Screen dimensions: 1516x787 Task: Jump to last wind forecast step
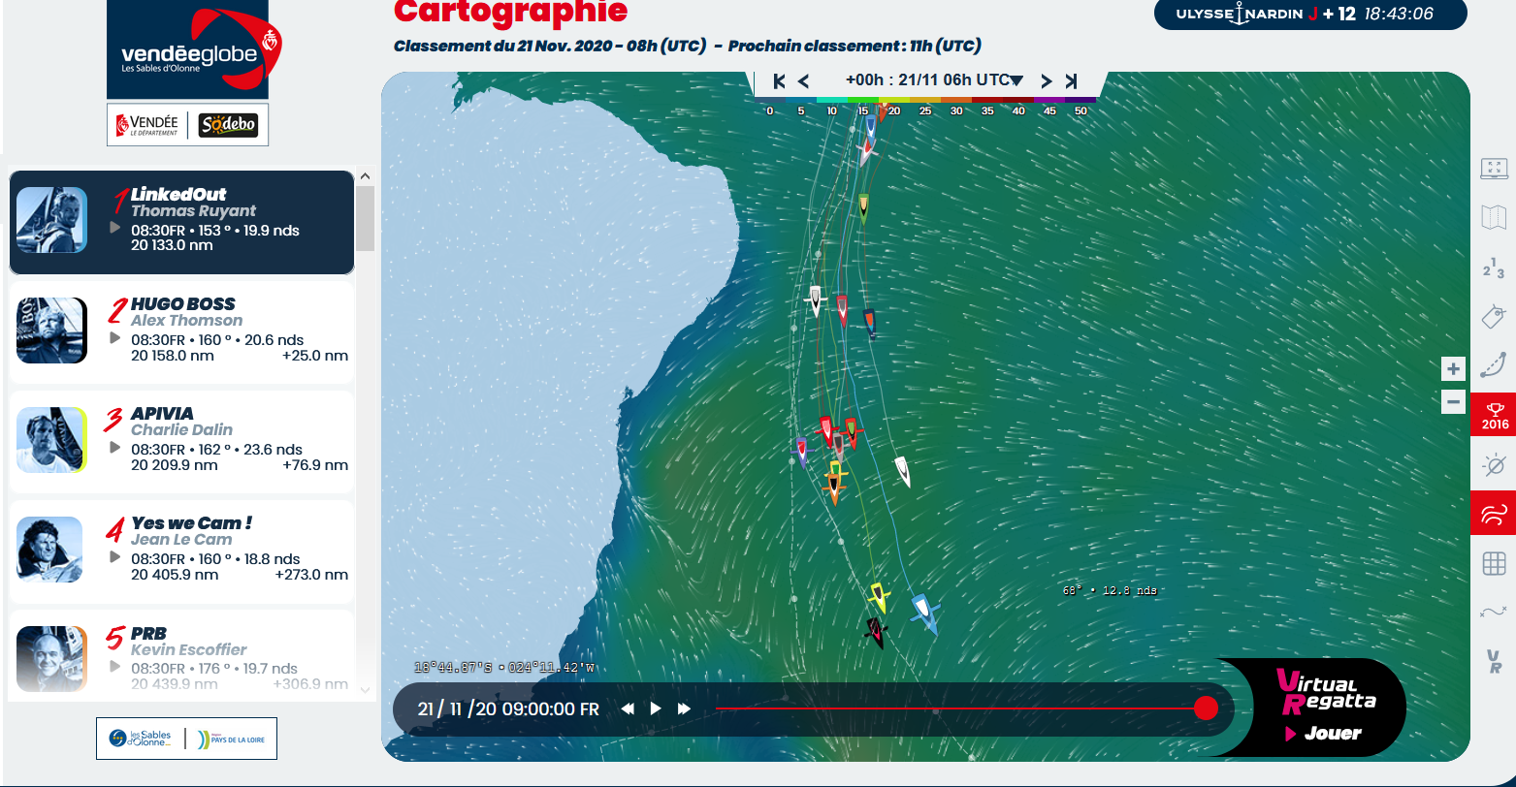1071,80
